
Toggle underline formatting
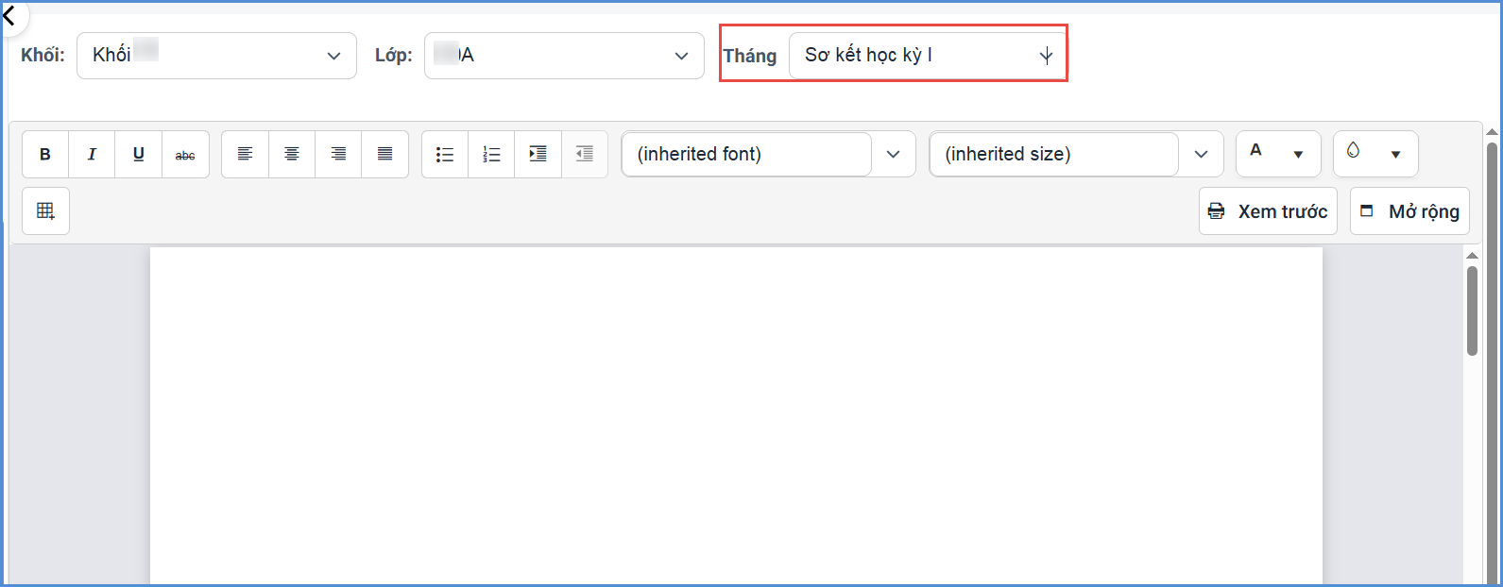click(x=139, y=155)
